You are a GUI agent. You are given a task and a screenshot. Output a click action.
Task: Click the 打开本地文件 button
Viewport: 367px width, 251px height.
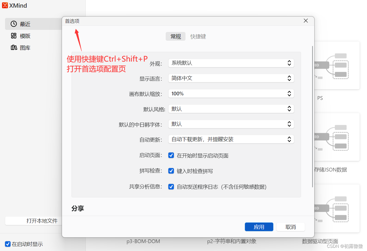pyautogui.click(x=34, y=221)
